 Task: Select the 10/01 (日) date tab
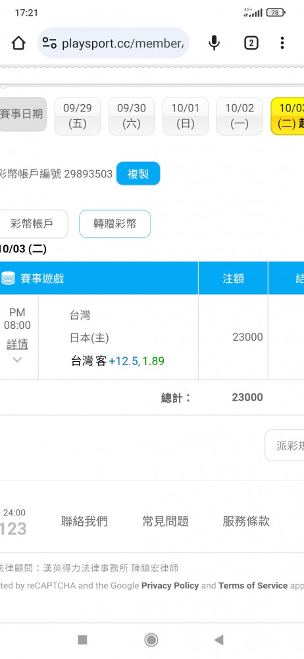click(185, 116)
